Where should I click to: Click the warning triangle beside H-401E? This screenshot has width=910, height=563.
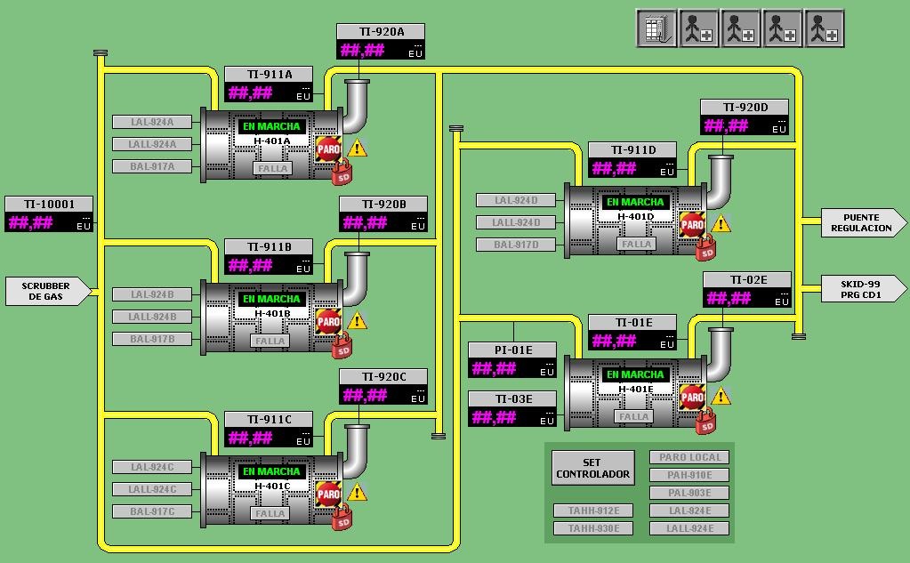(x=721, y=396)
